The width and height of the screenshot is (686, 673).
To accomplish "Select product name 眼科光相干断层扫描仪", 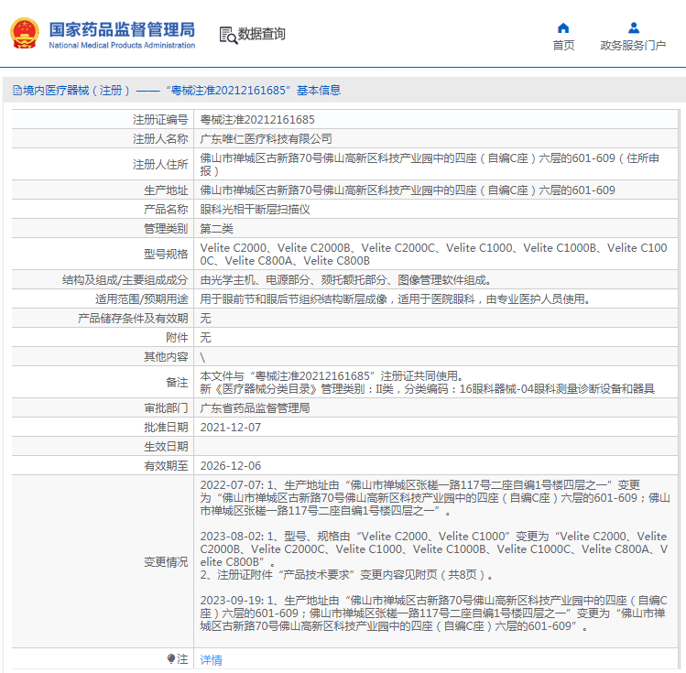I will pos(255,210).
